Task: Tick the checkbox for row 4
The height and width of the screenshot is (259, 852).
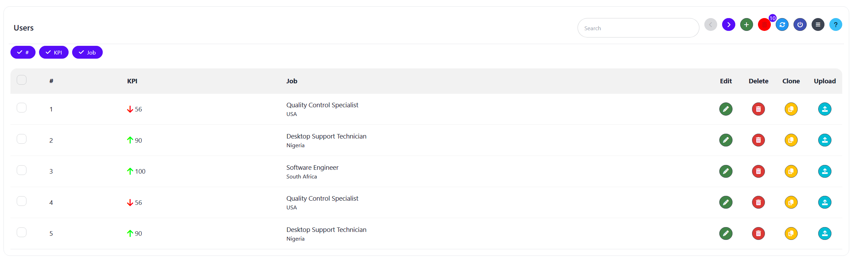Action: [x=22, y=201]
